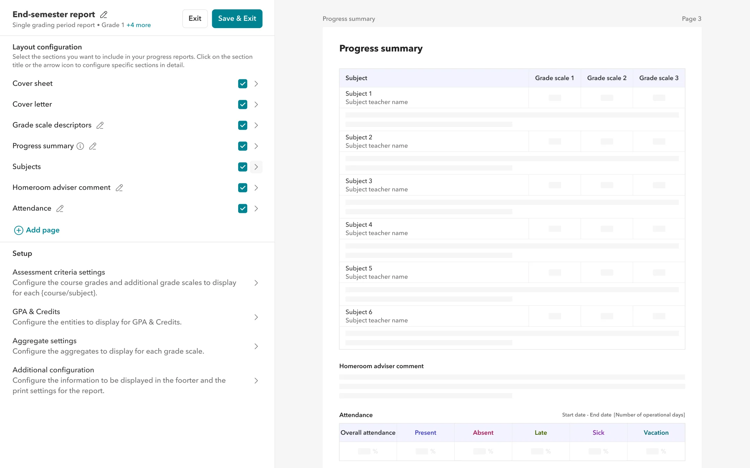Screen dimensions: 750x468
Task: Select the Subjects section title
Action: click(x=27, y=167)
